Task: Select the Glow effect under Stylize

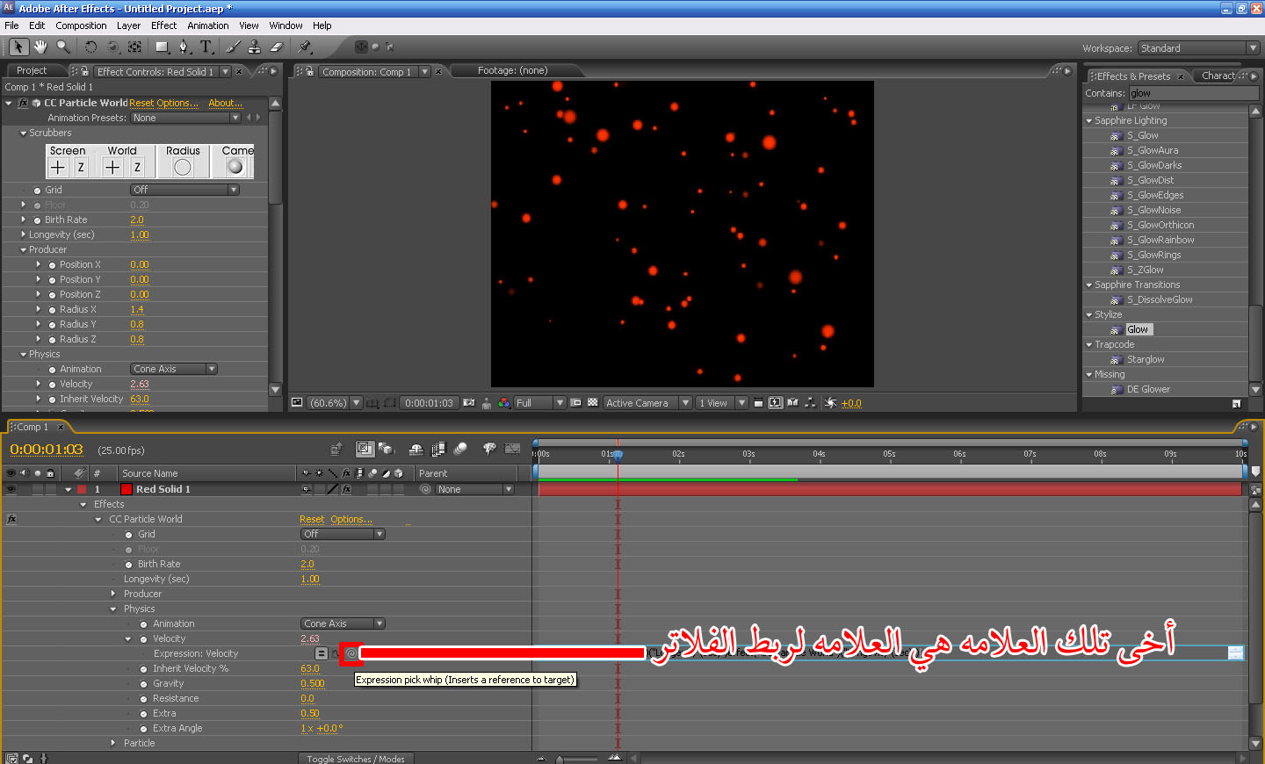Action: [1138, 329]
